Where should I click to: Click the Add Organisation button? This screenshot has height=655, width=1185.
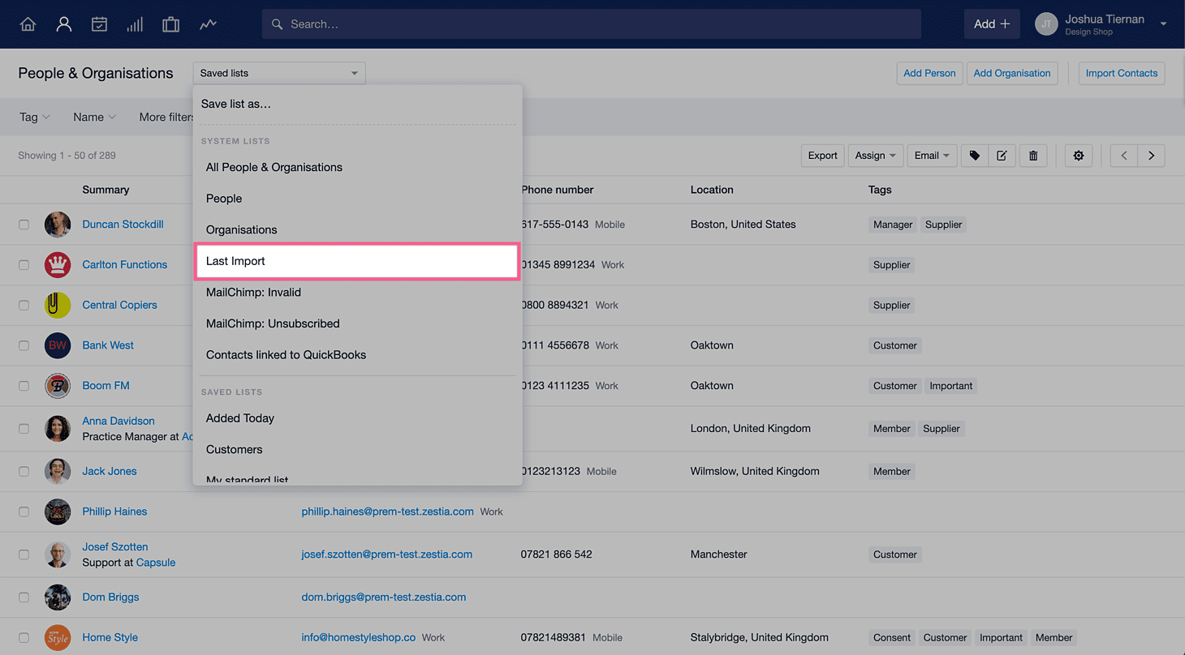1012,73
